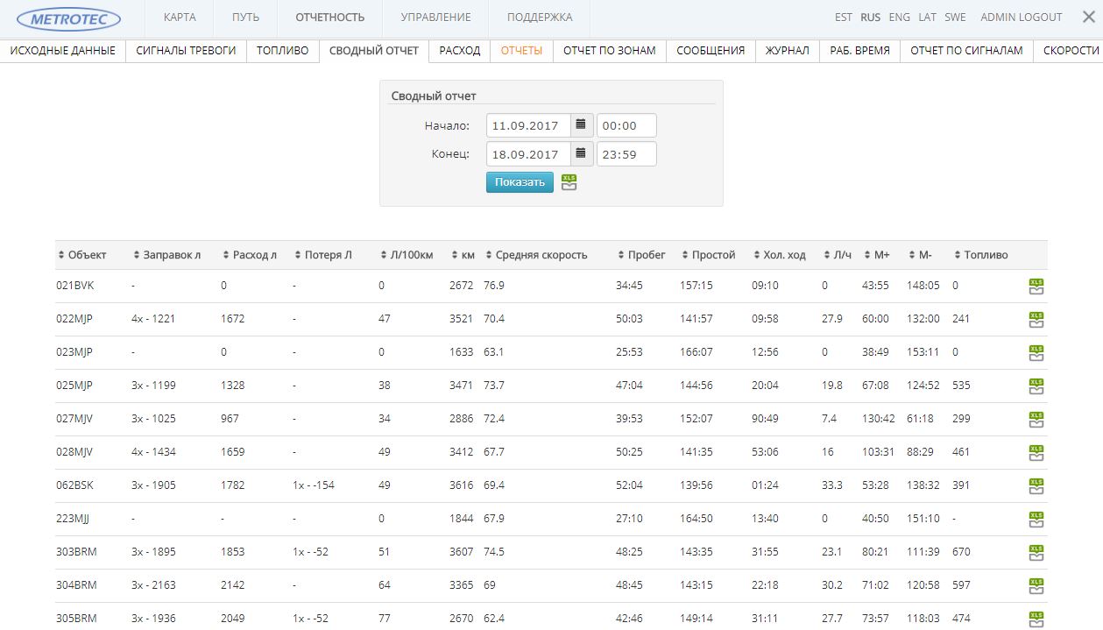This screenshot has width=1103, height=630.
Task: Export XLS for vehicle 062BSK row
Action: pyautogui.click(x=1036, y=486)
